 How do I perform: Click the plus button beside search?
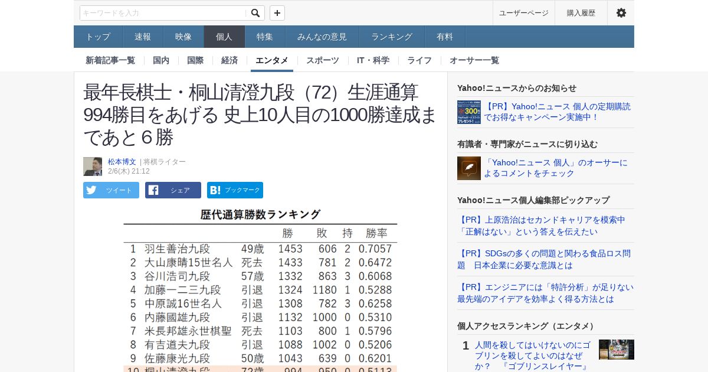tap(277, 13)
